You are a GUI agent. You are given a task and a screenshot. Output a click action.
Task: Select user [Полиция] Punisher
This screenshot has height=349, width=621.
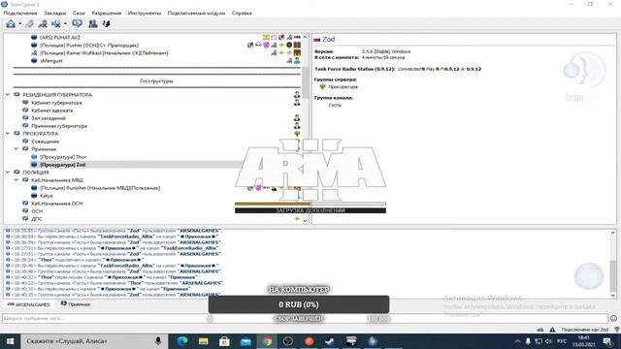click(x=100, y=188)
